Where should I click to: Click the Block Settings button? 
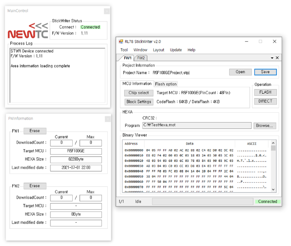[x=139, y=102]
